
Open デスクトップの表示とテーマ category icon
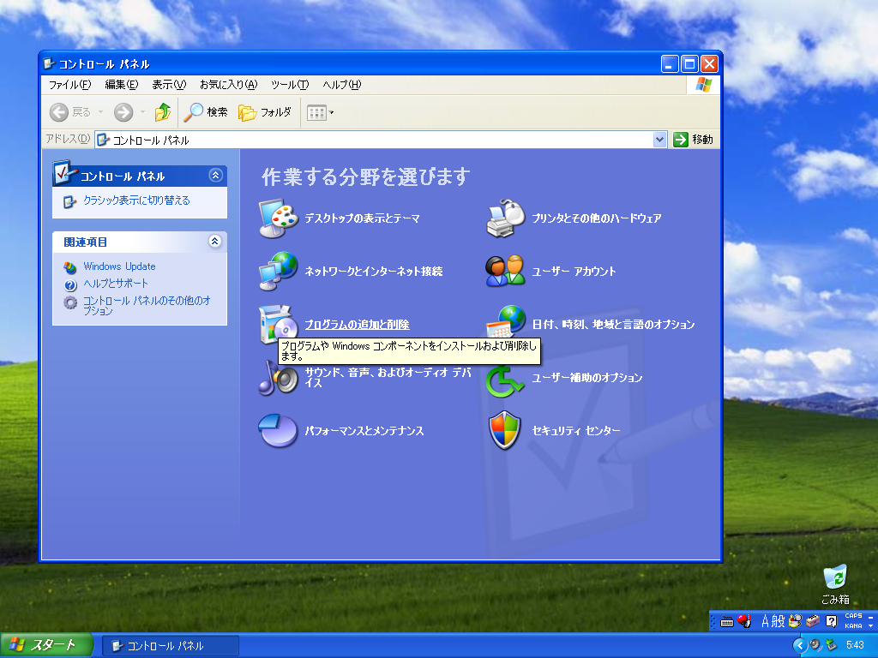pyautogui.click(x=279, y=218)
